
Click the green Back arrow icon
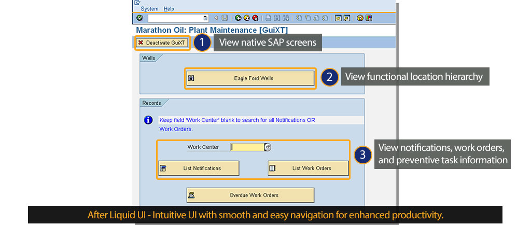pos(238,18)
